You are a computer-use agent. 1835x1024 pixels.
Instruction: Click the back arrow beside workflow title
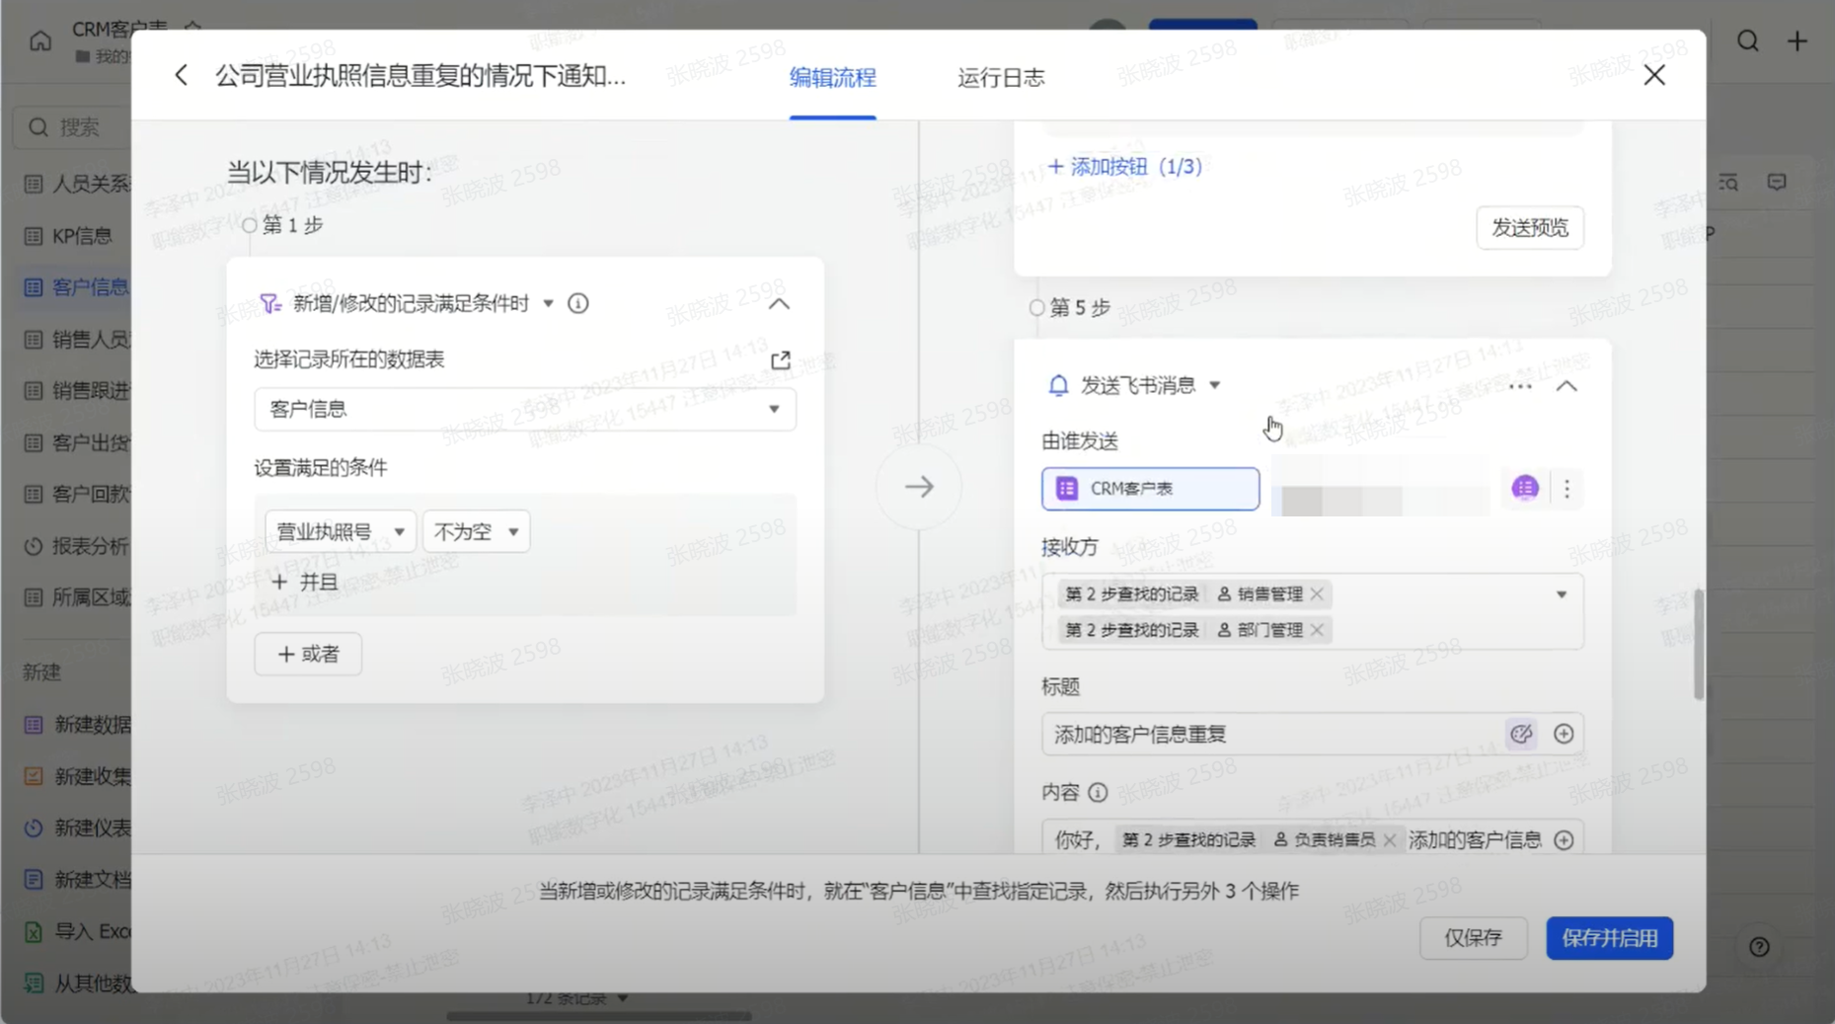click(x=181, y=76)
